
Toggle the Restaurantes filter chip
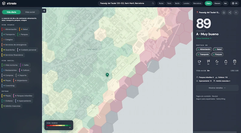(10, 70)
